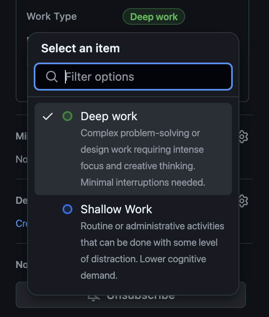Image resolution: width=269 pixels, height=317 pixels.
Task: Expand the partially hidden Milestone section label
Action: click(x=21, y=136)
